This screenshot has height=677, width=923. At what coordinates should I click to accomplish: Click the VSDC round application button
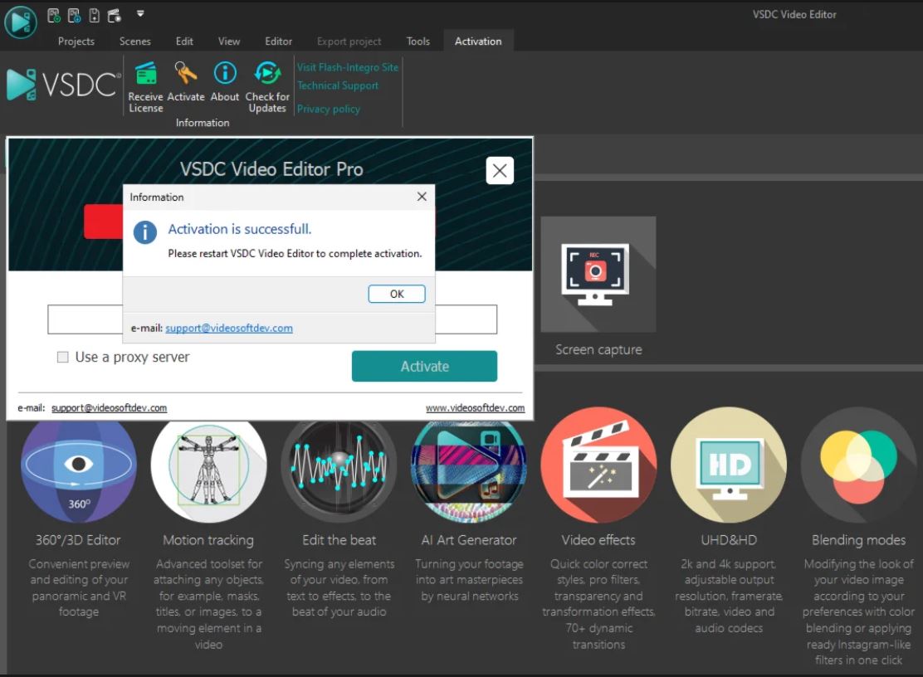(x=21, y=21)
